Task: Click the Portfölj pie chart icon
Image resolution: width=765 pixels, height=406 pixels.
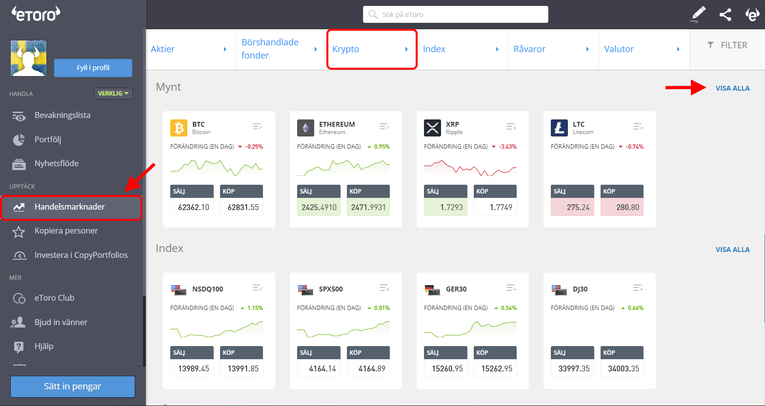Action: [x=19, y=140]
